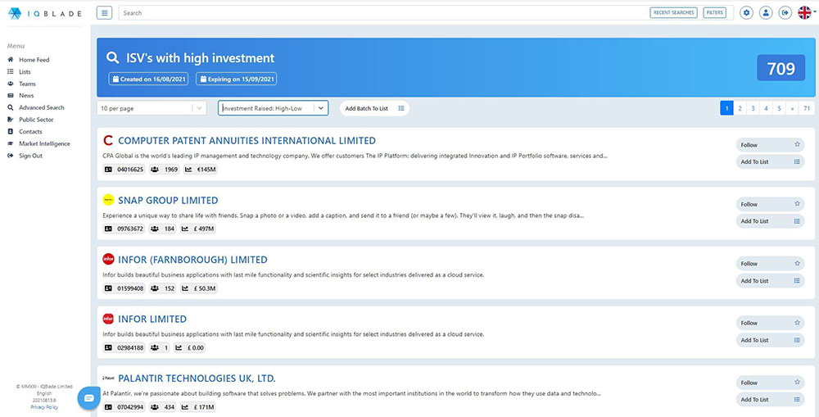
Task: Jump to last page 71
Action: click(x=807, y=108)
